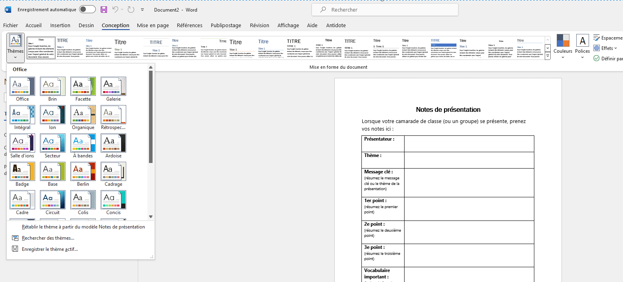Pick the Circuit theme icon
Viewport: 623px width, 282px height.
(53, 200)
